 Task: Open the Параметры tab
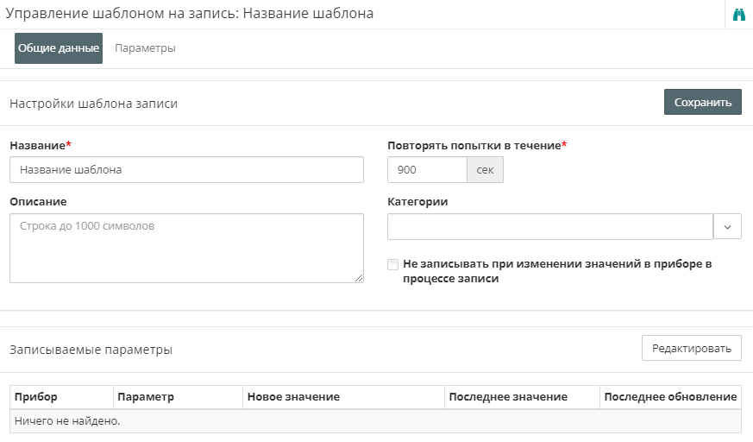145,48
